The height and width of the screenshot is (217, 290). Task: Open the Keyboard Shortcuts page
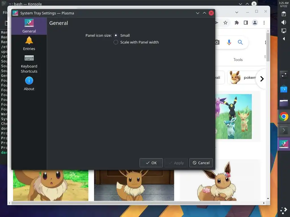[29, 64]
